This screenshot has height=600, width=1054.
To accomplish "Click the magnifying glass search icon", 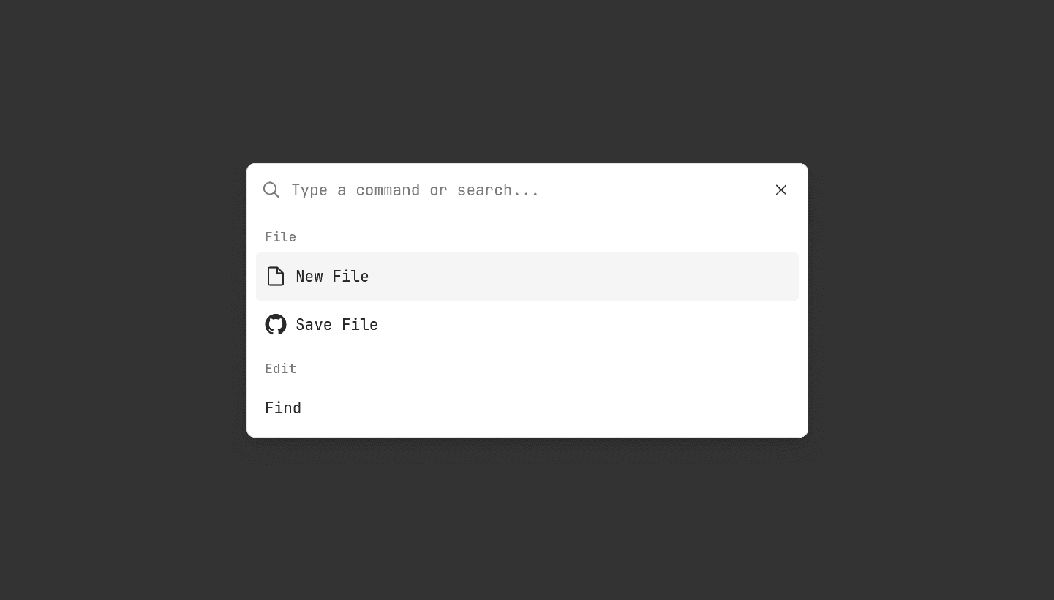I will point(271,190).
